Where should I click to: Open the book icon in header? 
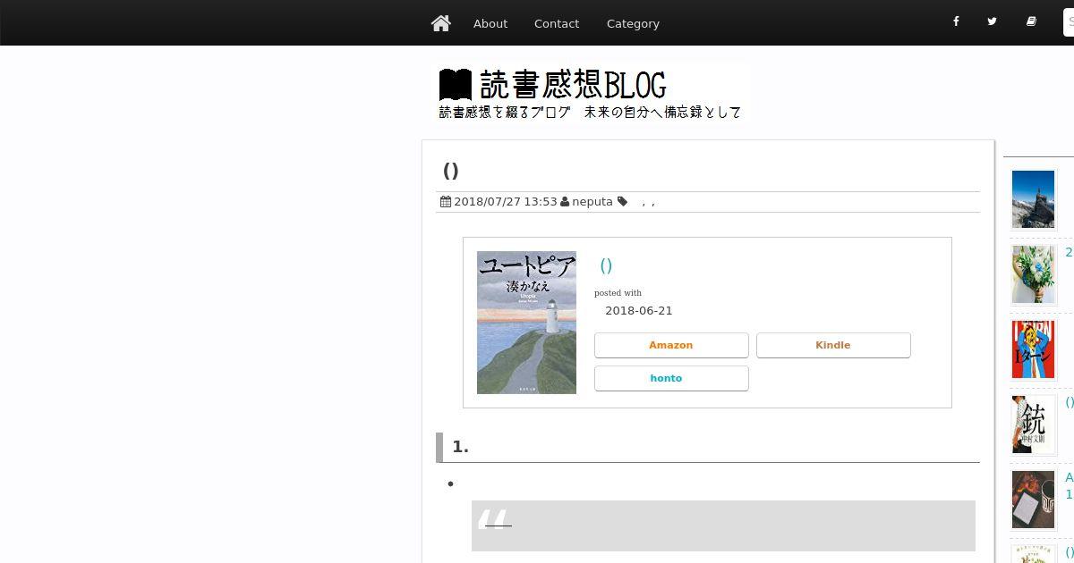1031,21
